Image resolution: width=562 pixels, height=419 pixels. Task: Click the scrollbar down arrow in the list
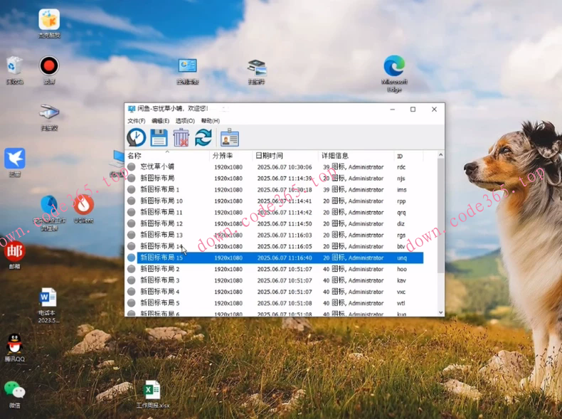pyautogui.click(x=441, y=312)
